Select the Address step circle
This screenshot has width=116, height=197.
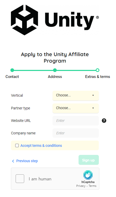point(55,70)
